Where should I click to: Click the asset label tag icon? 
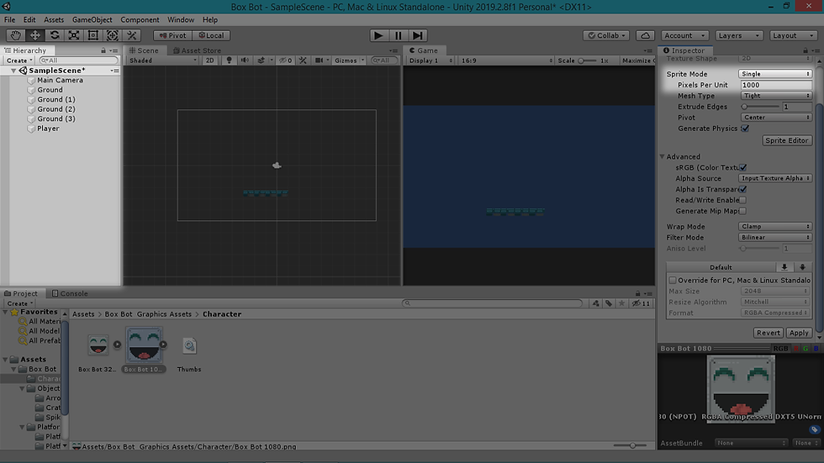click(x=814, y=429)
